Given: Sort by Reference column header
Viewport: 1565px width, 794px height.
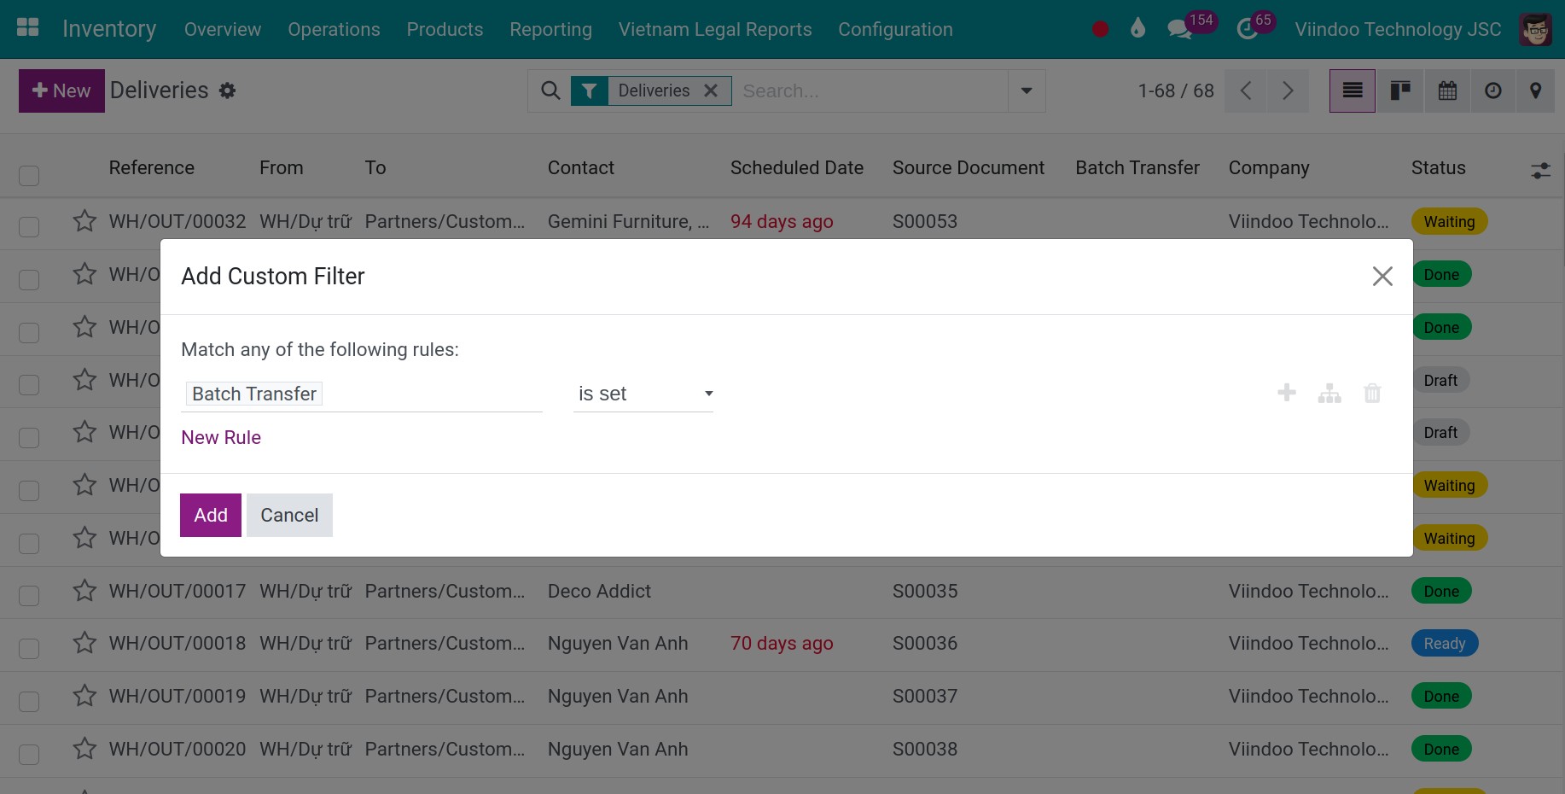Looking at the screenshot, I should pyautogui.click(x=152, y=167).
